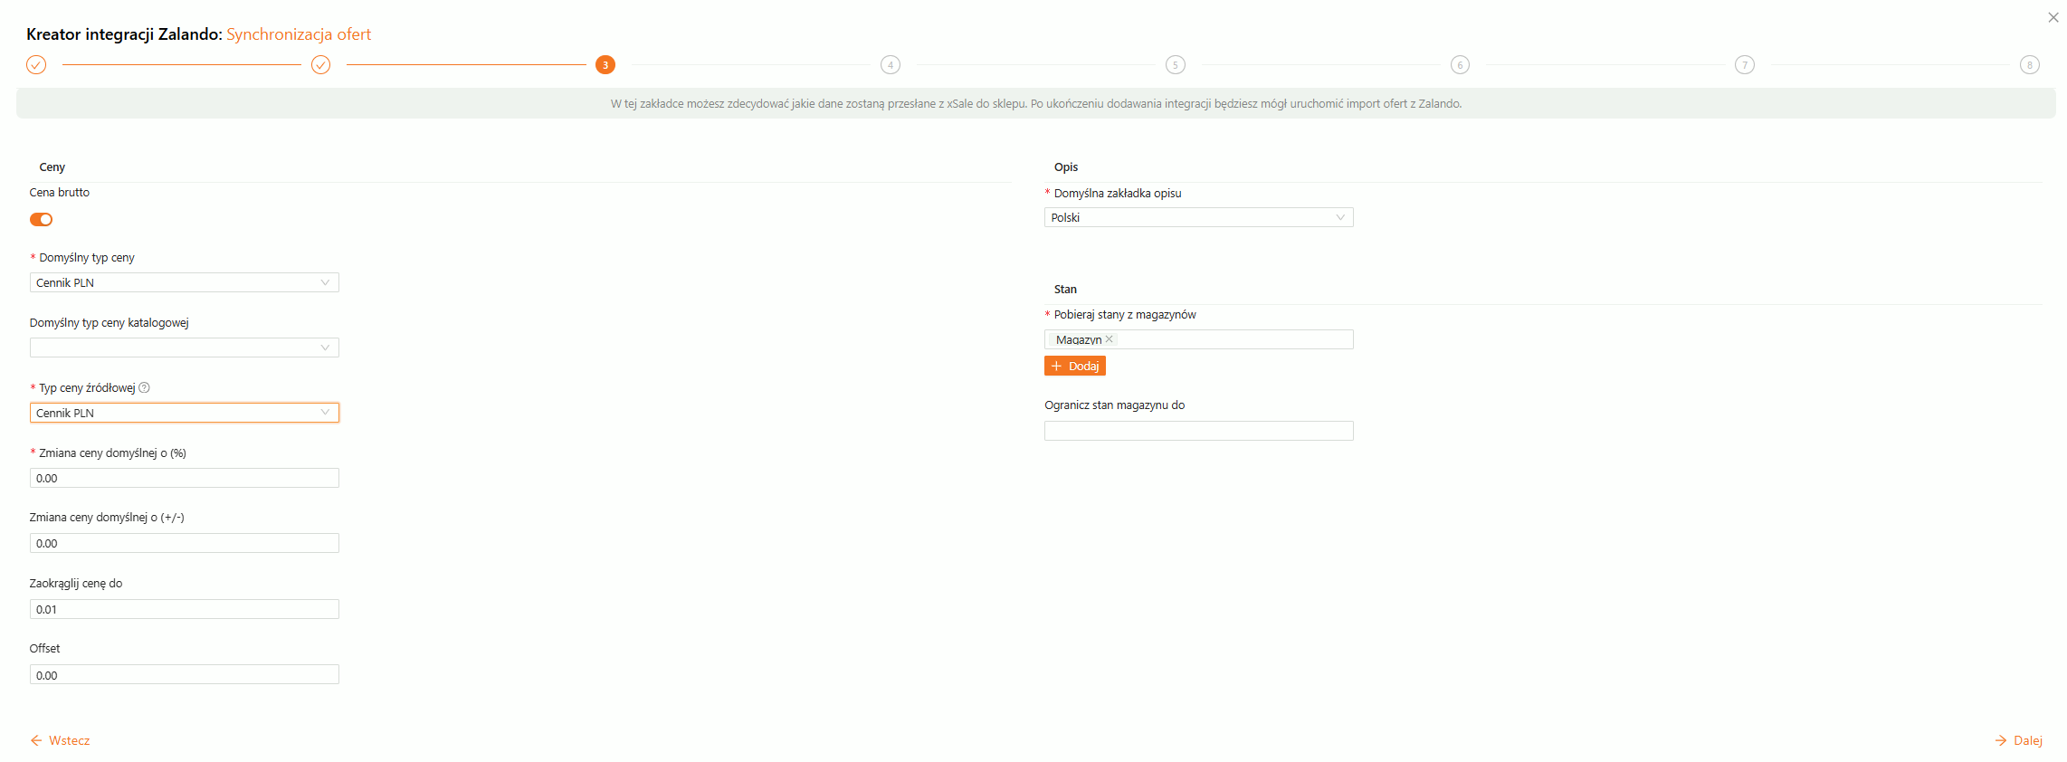Remove the Magazyn tag with its X
This screenshot has width=2067, height=762.
click(1110, 339)
